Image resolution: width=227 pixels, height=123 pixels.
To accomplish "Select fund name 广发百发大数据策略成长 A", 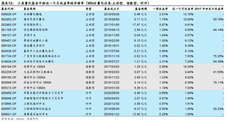I will click(x=42, y=56).
